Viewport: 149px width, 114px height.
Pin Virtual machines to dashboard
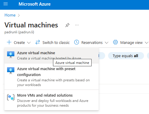pyautogui.click(x=67, y=25)
